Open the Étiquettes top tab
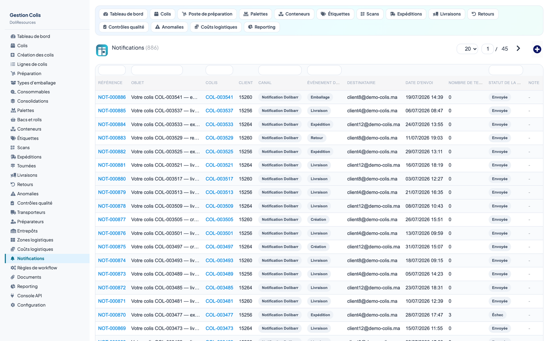Image resolution: width=551 pixels, height=341 pixels. point(335,14)
